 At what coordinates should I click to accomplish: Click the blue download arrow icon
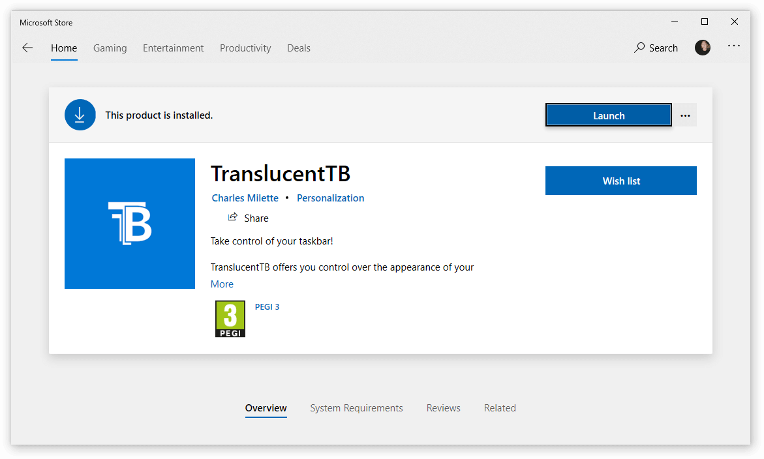[80, 115]
